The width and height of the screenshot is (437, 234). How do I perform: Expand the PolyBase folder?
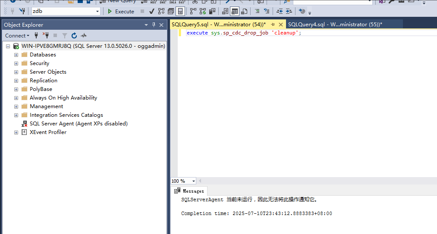click(x=16, y=90)
